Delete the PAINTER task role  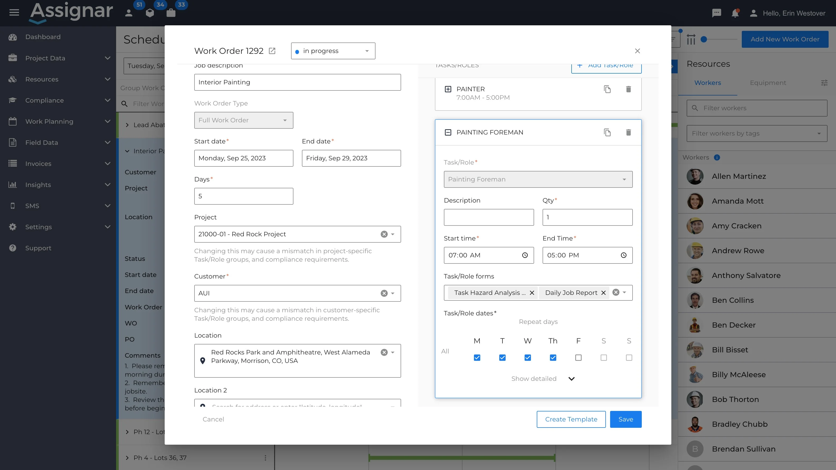tap(628, 89)
